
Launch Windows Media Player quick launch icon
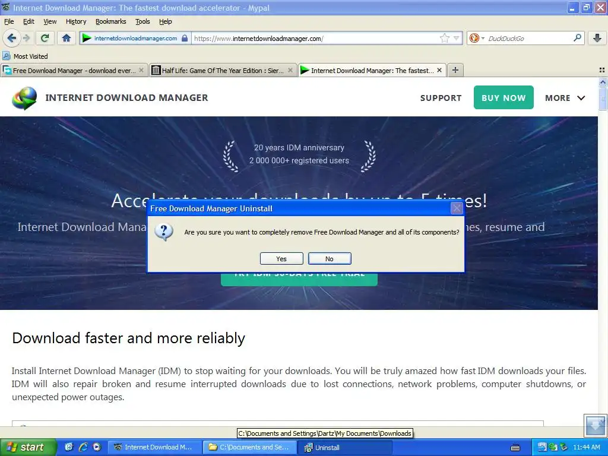coord(97,447)
